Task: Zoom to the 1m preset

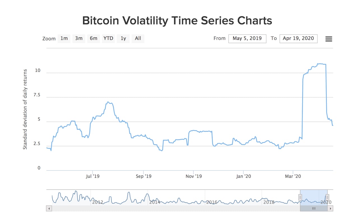Action: pos(64,39)
